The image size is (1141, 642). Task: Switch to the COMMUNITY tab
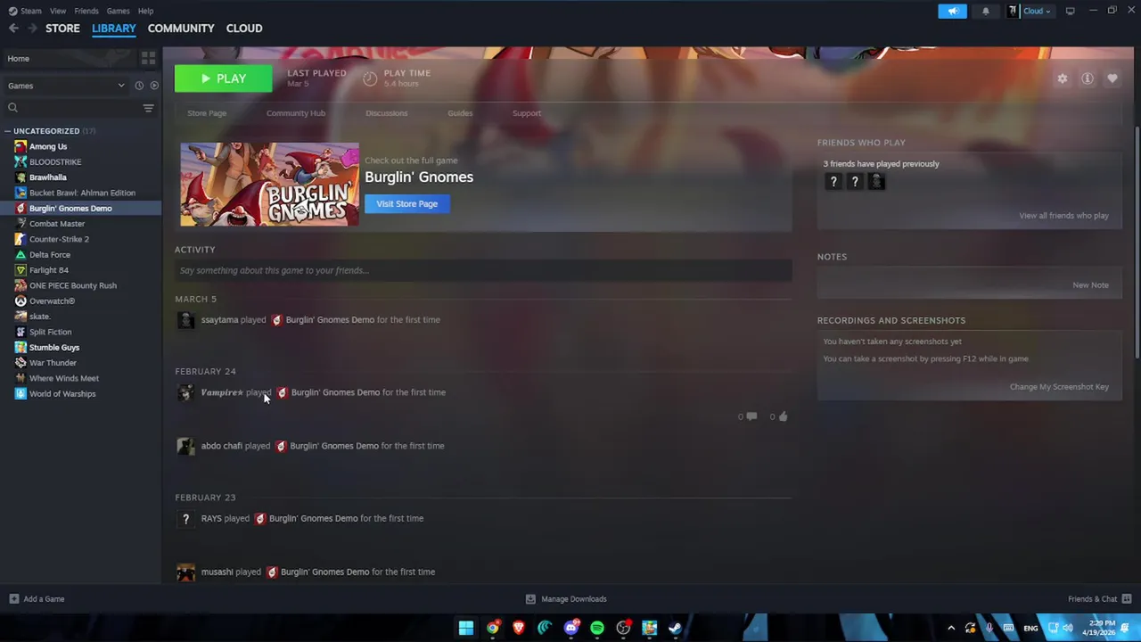tap(181, 29)
